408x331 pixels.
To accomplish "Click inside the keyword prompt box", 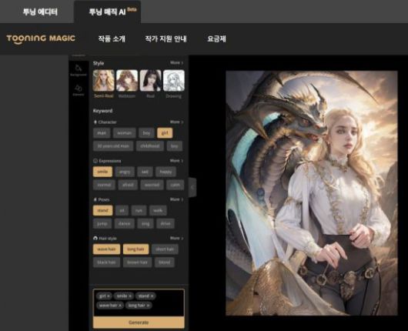I will click(139, 303).
